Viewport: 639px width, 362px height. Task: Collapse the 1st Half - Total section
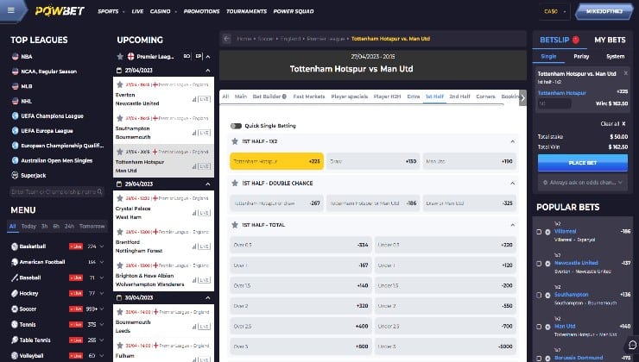tap(512, 224)
